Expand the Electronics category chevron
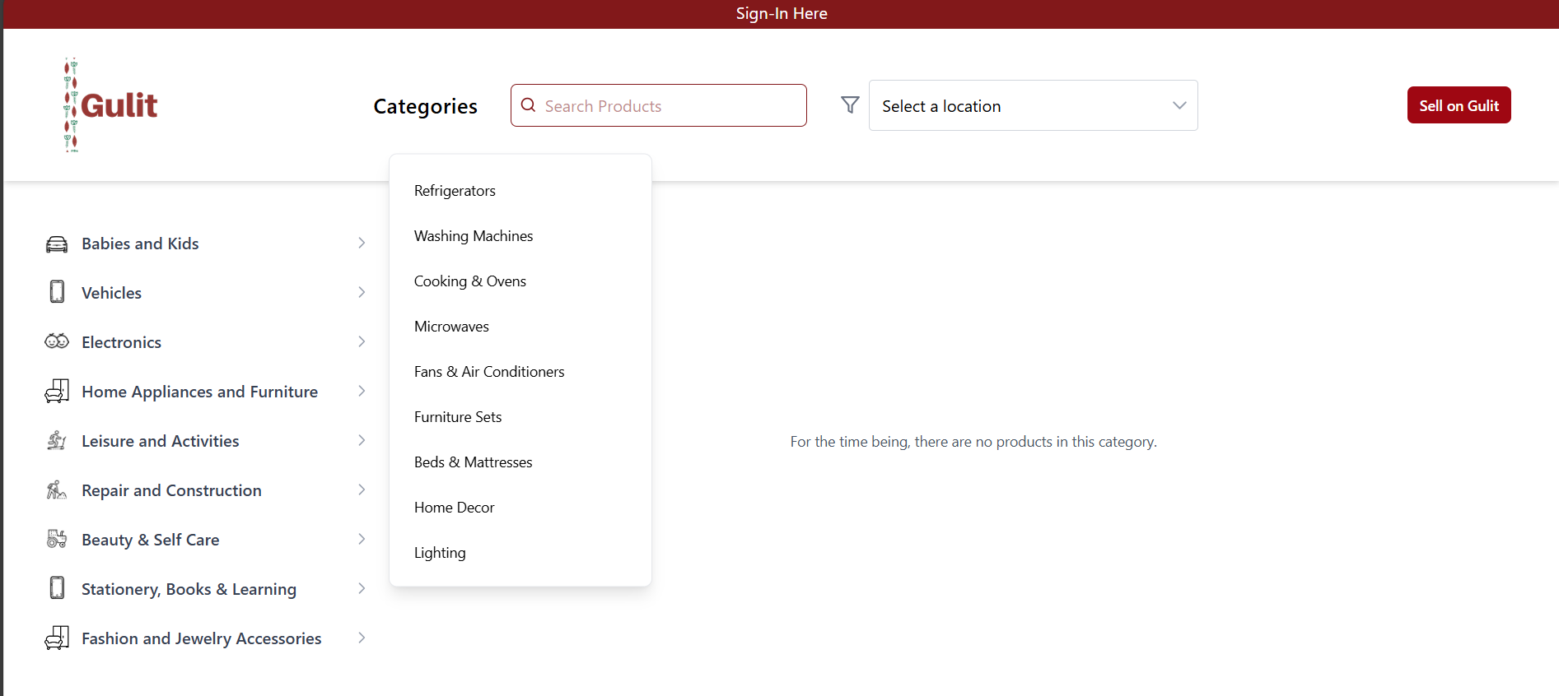The width and height of the screenshot is (1559, 696). (x=362, y=341)
